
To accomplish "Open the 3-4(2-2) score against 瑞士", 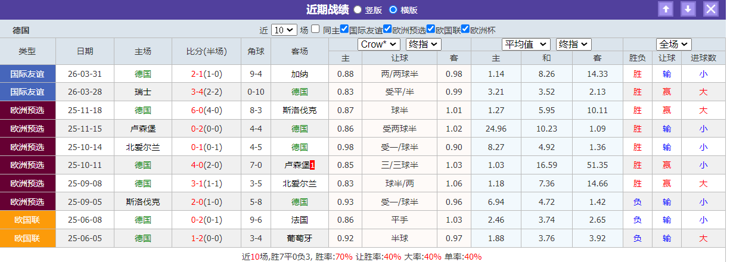I will click(x=206, y=92).
